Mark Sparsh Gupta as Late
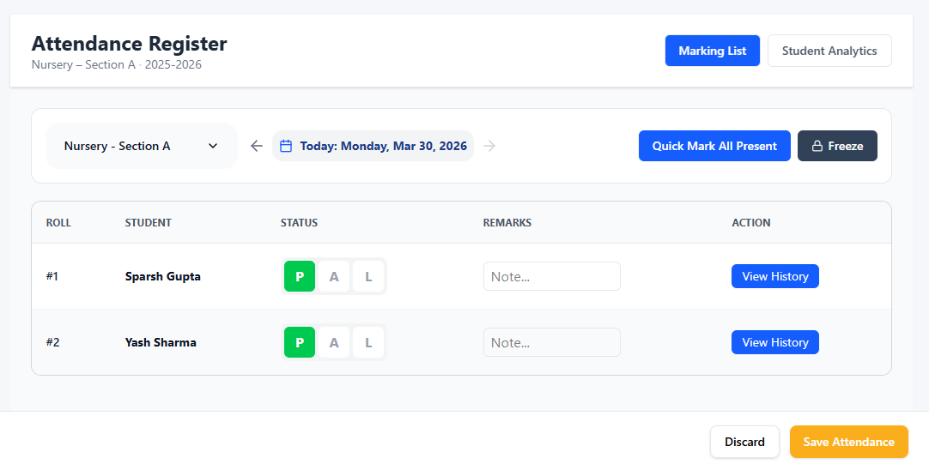The height and width of the screenshot is (470, 929). tap(368, 276)
